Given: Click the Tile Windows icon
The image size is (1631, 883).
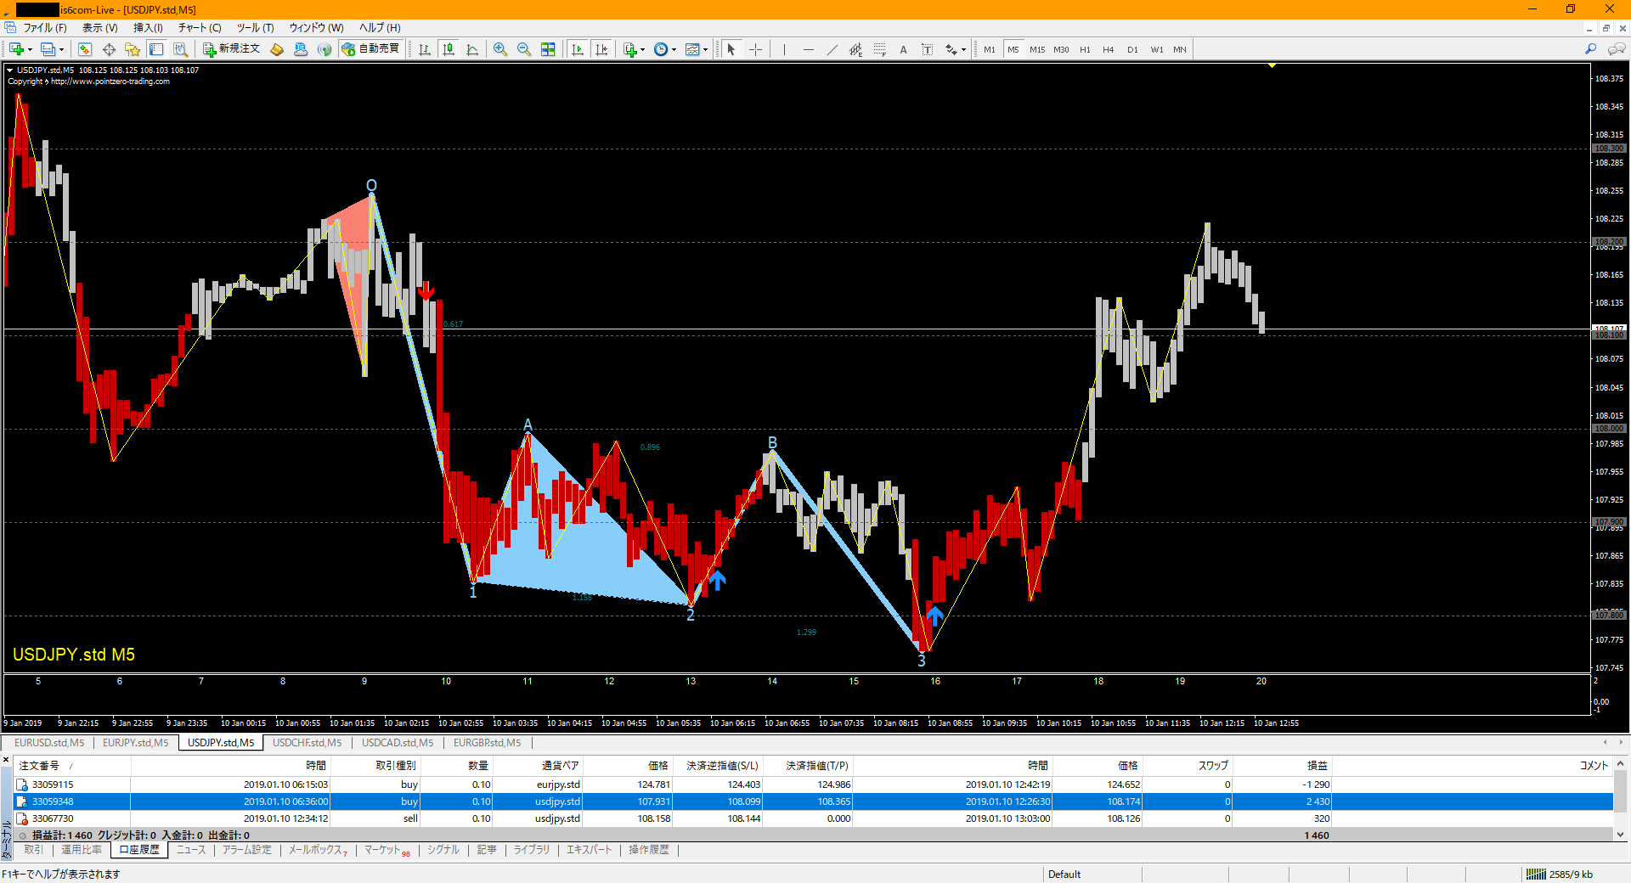Looking at the screenshot, I should point(548,49).
